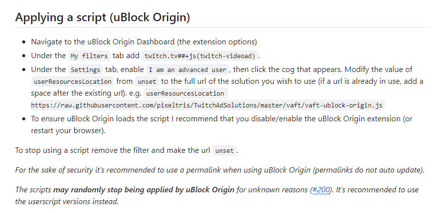Click the "unset" code after "make the url"
440x213 pixels.
pos(225,150)
